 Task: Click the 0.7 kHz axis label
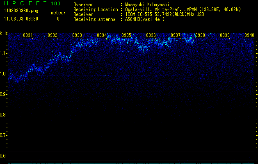click(x=3, y=135)
